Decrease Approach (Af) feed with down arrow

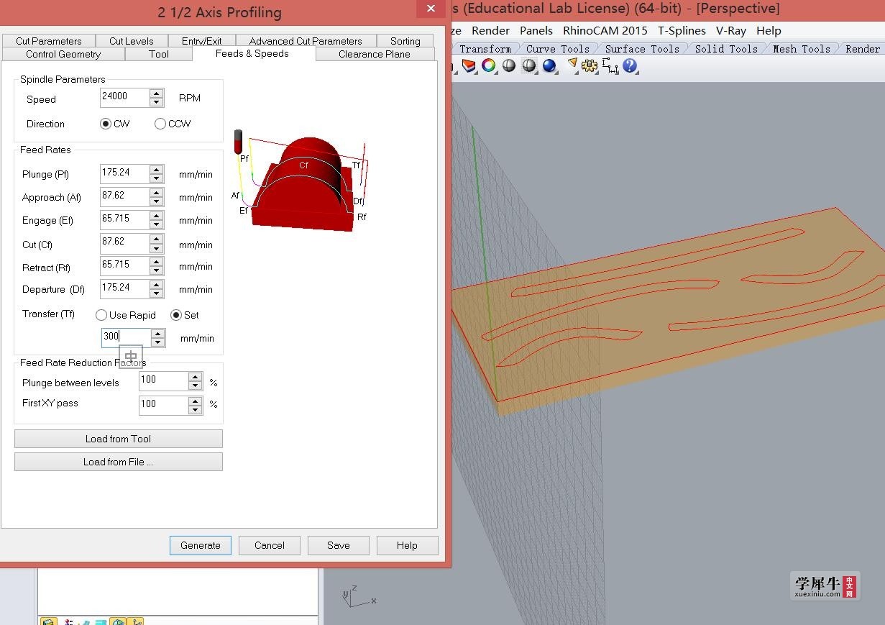coord(157,201)
